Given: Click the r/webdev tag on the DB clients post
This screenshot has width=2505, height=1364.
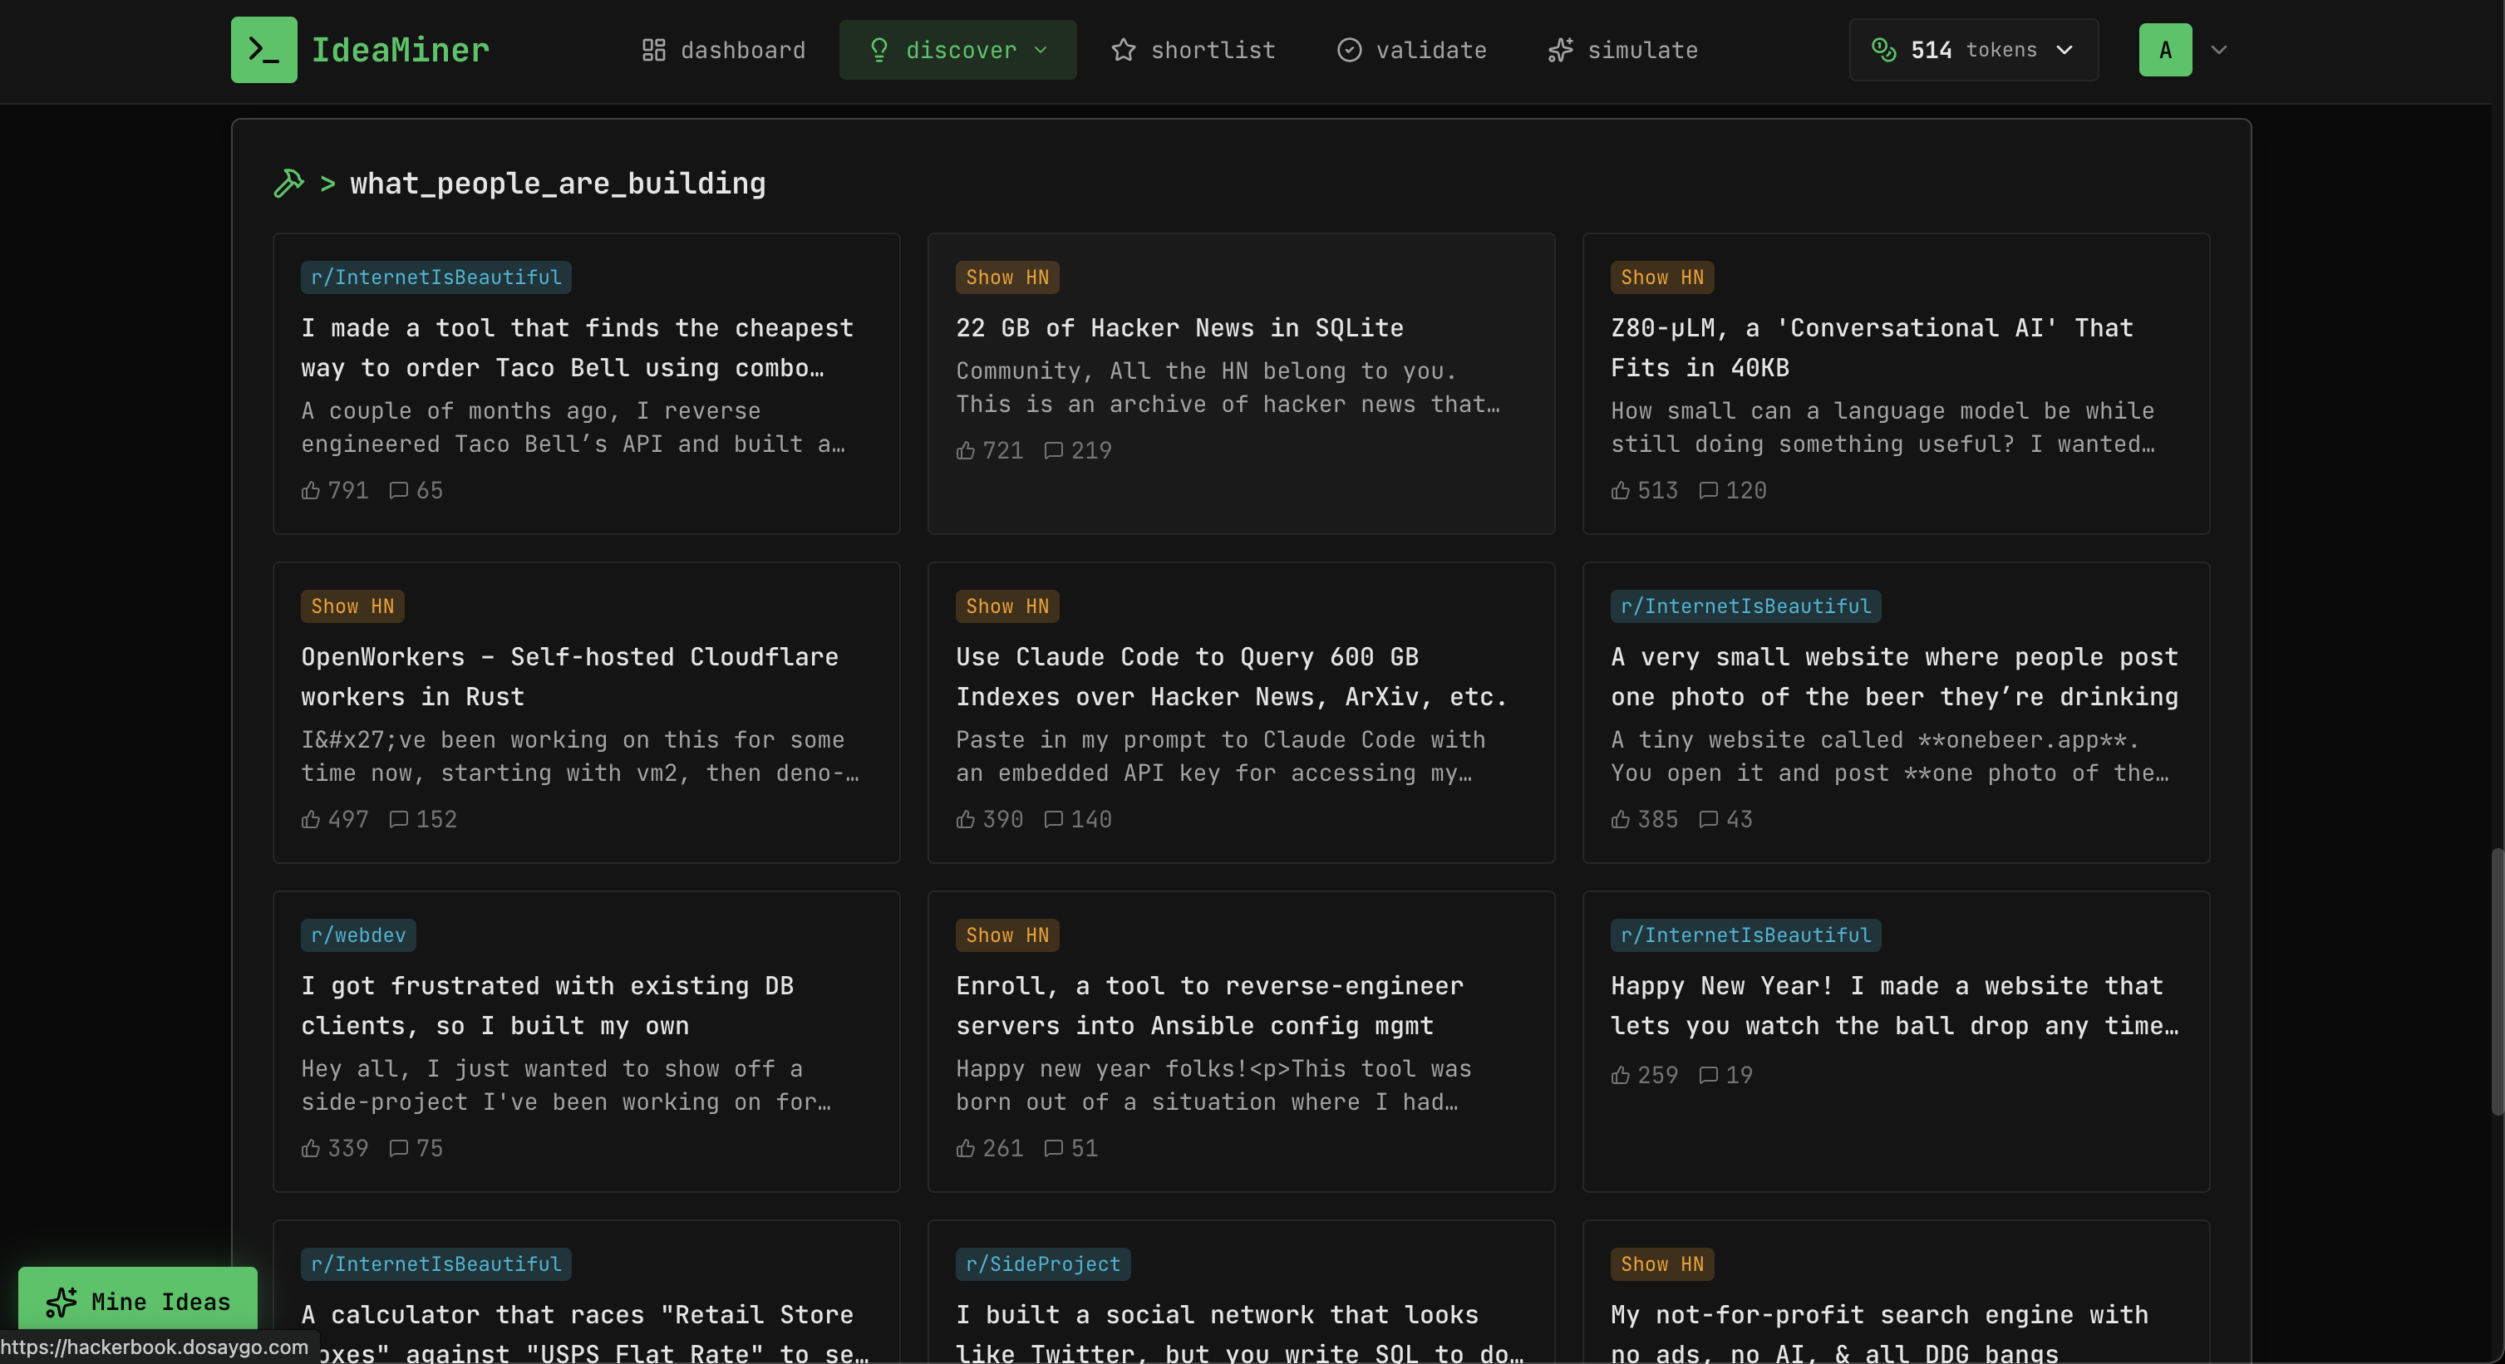Looking at the screenshot, I should (357, 935).
